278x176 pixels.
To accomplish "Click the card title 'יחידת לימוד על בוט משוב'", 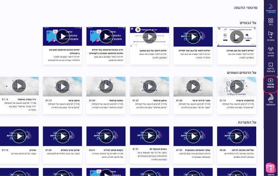I will tap(153, 51).
